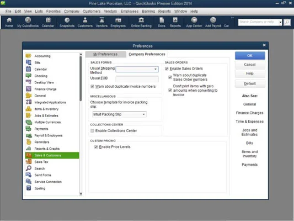Open the Lists menu
This screenshot has width=294, height=221.
(39, 11)
